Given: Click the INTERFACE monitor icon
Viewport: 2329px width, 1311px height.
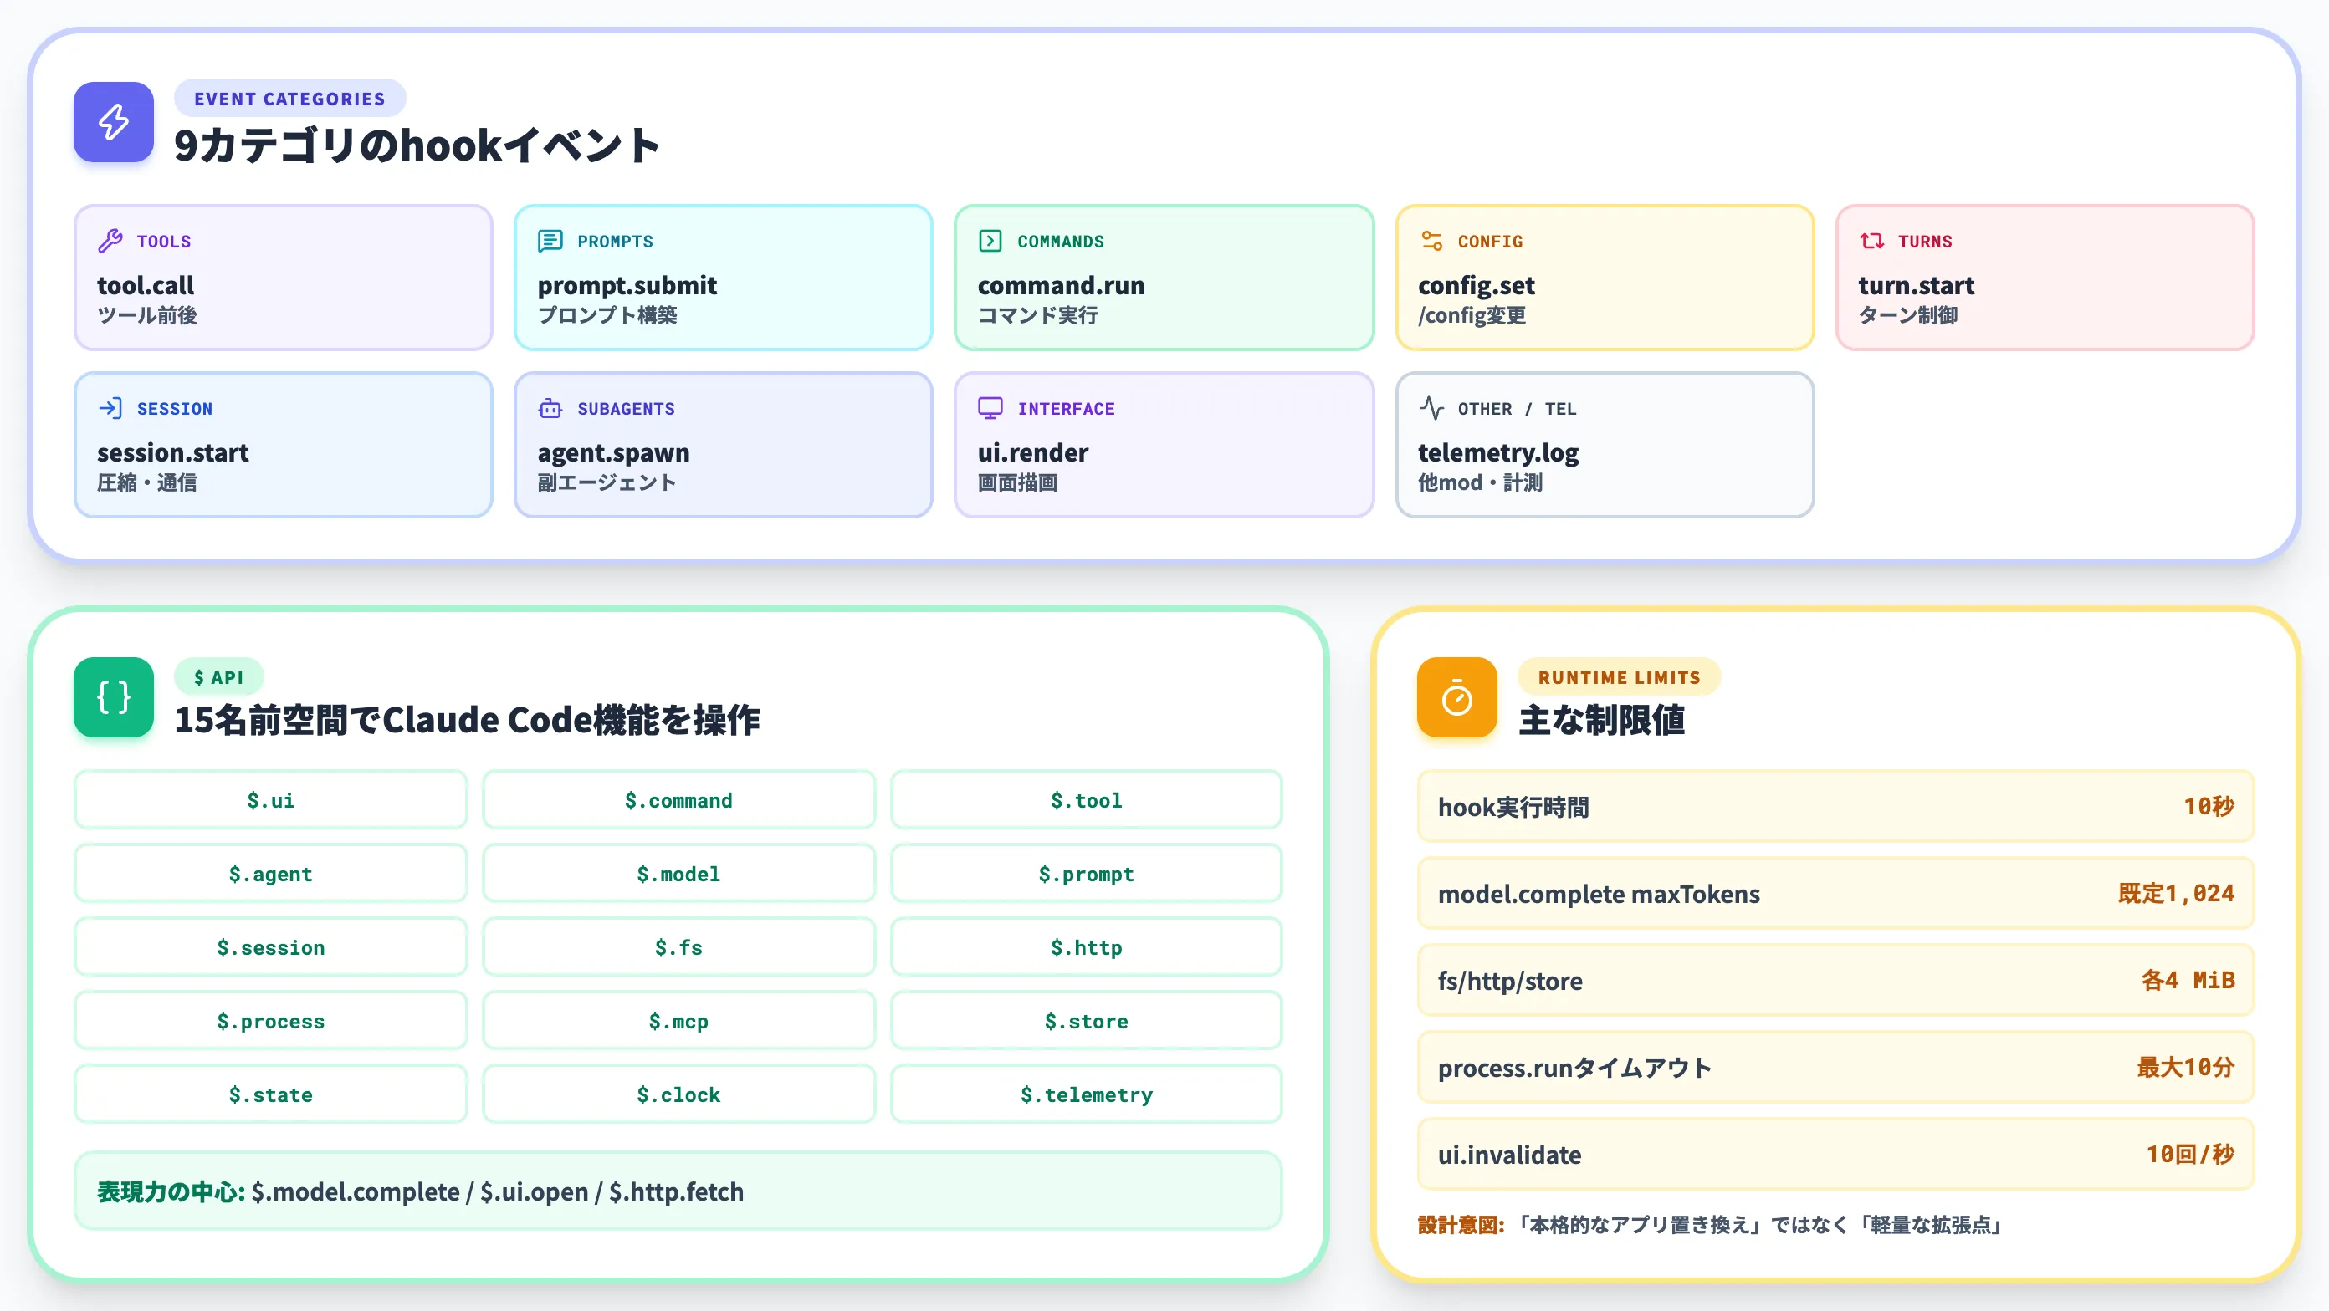Looking at the screenshot, I should pos(990,407).
